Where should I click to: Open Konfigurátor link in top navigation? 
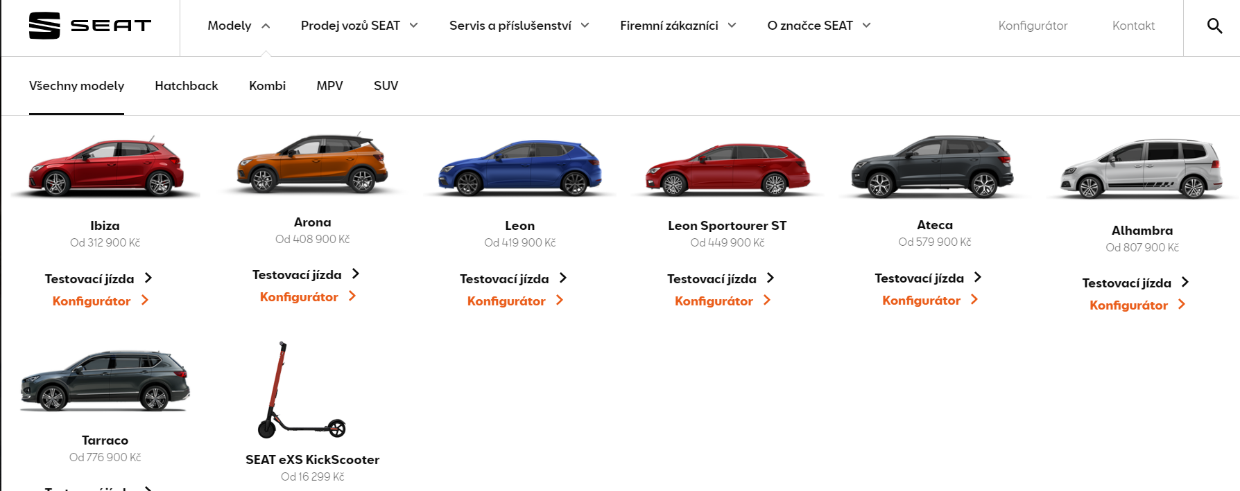[x=1033, y=26]
